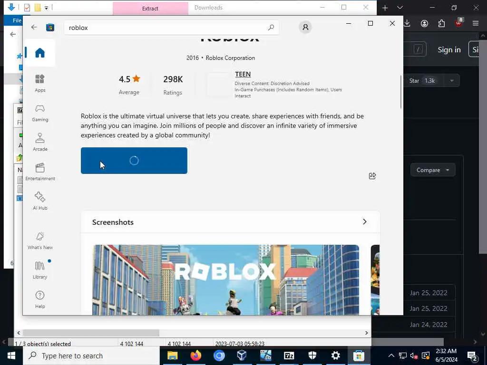
Task: Open the Compare dropdown in browser
Action: pyautogui.click(x=433, y=170)
